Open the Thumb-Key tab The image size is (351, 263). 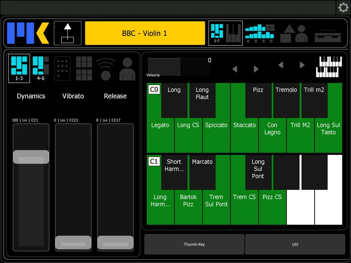click(x=194, y=244)
